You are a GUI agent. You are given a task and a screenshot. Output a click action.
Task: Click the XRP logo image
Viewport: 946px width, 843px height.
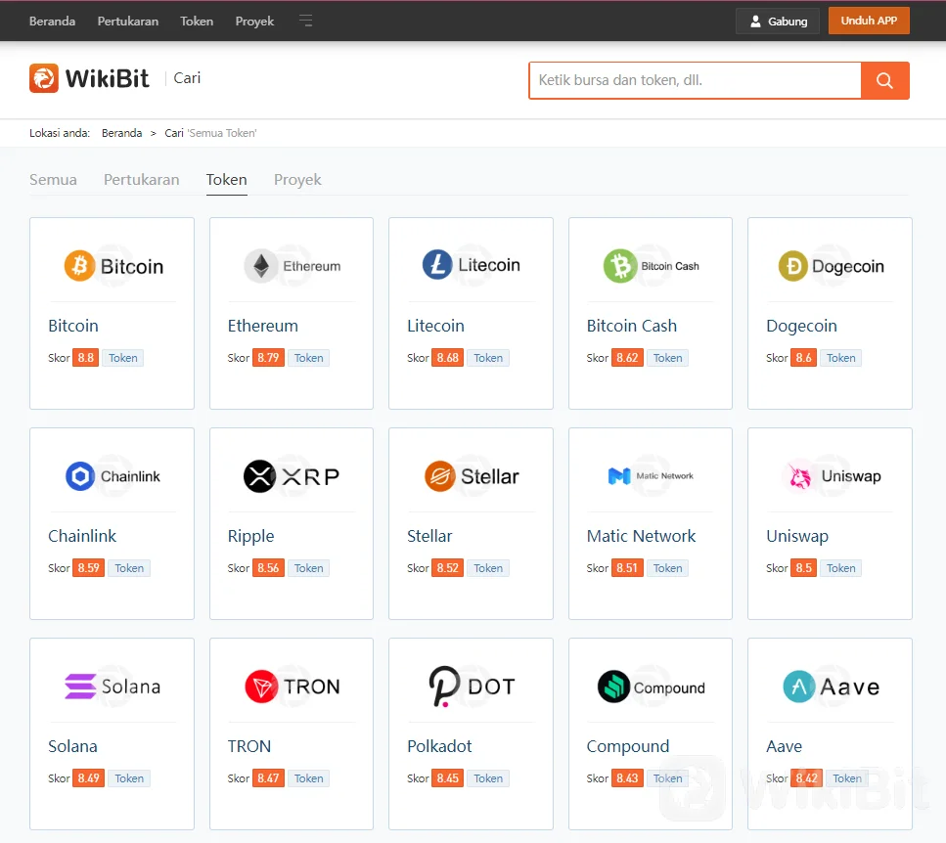point(292,476)
